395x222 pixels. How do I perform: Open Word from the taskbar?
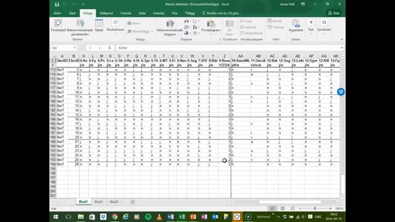pos(170,216)
